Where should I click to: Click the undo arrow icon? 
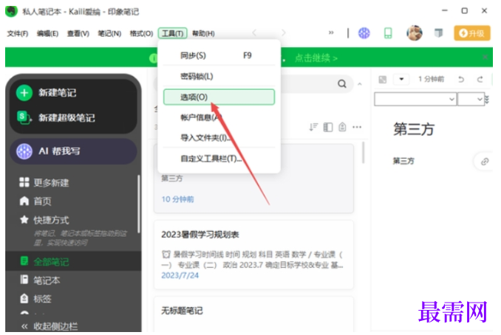(x=461, y=79)
